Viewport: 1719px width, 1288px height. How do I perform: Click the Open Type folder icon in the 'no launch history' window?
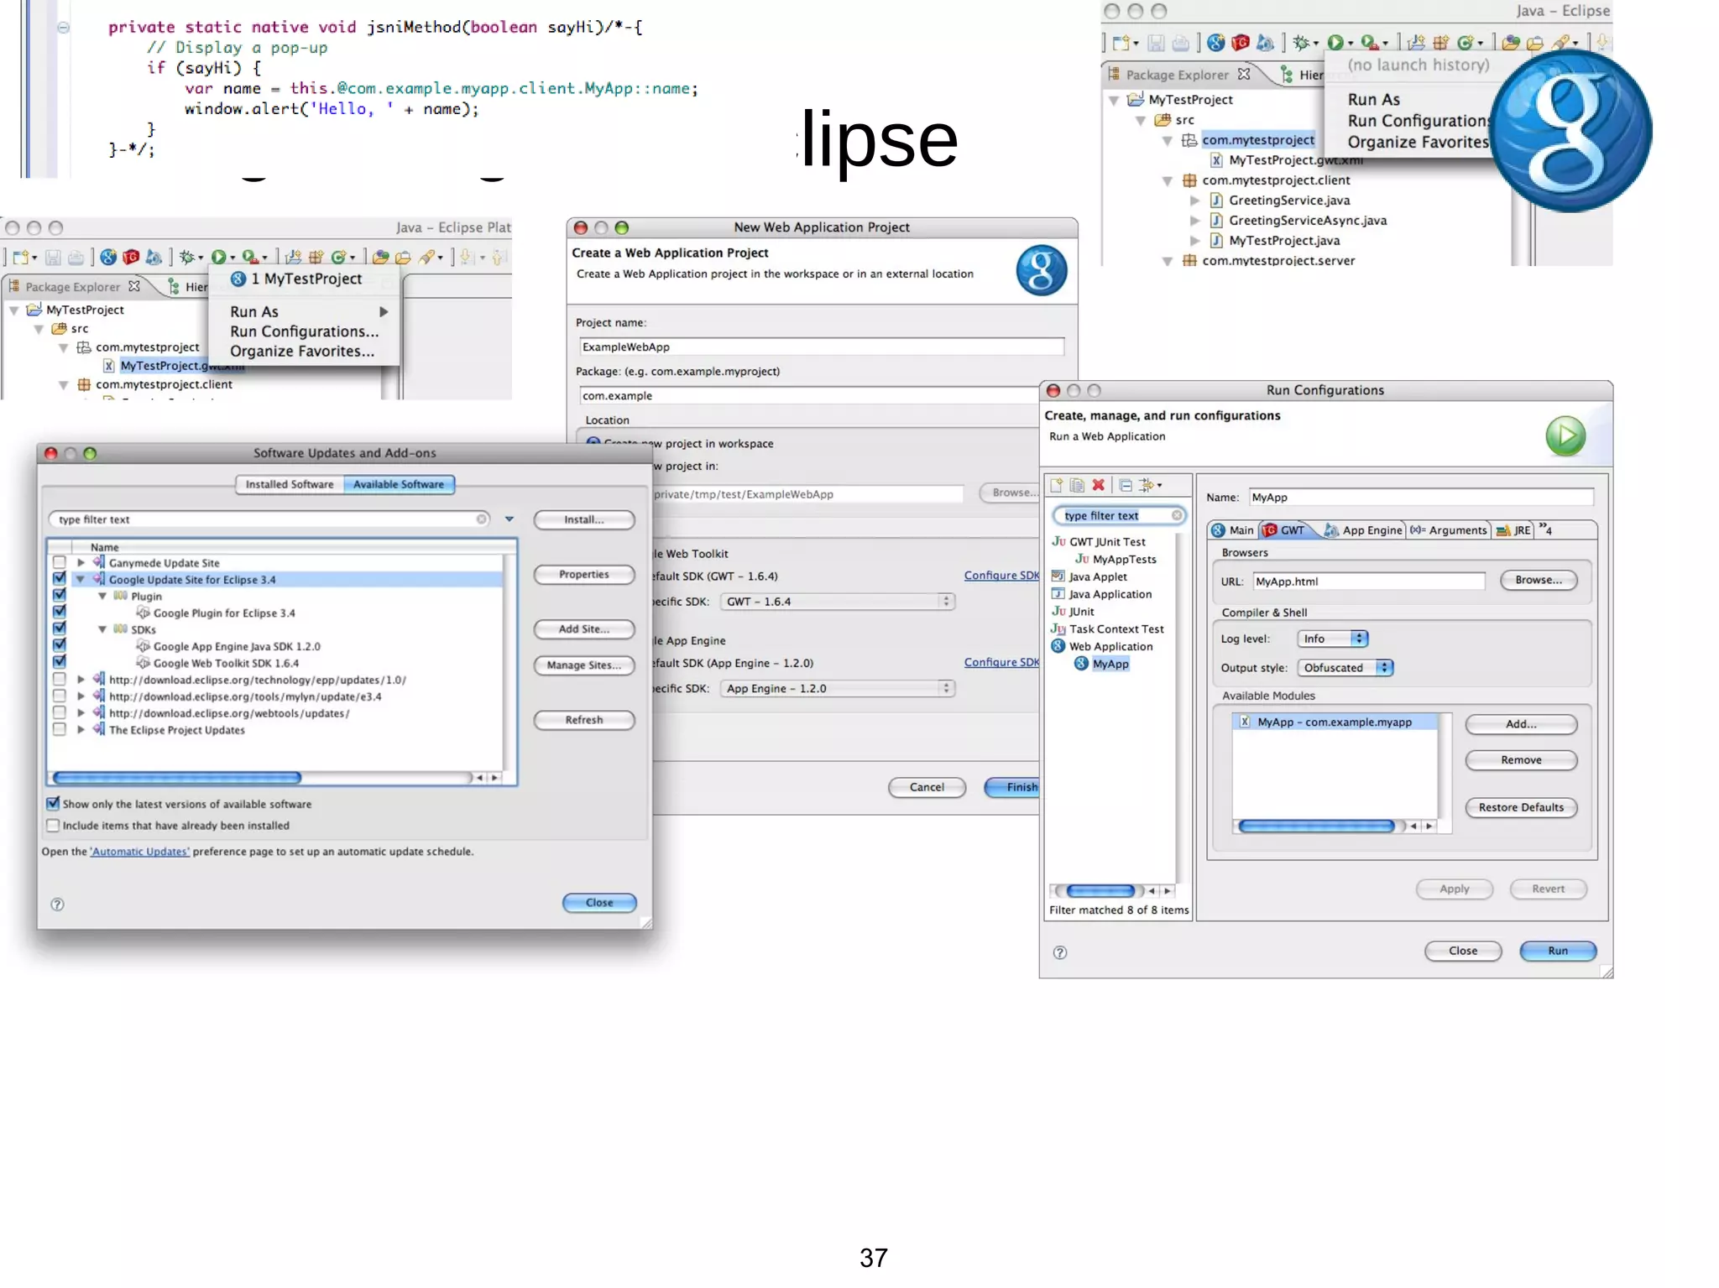[x=1511, y=42]
